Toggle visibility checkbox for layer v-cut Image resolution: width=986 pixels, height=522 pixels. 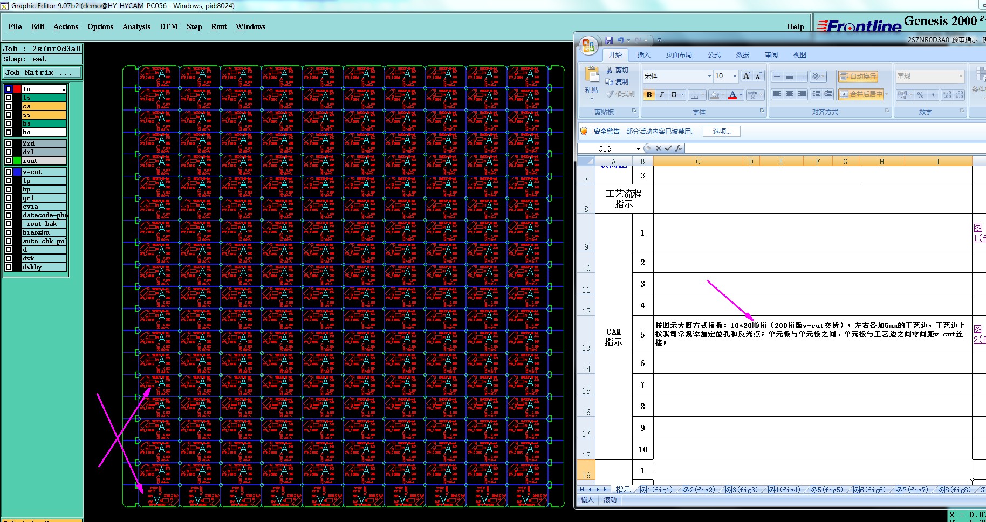(9, 172)
